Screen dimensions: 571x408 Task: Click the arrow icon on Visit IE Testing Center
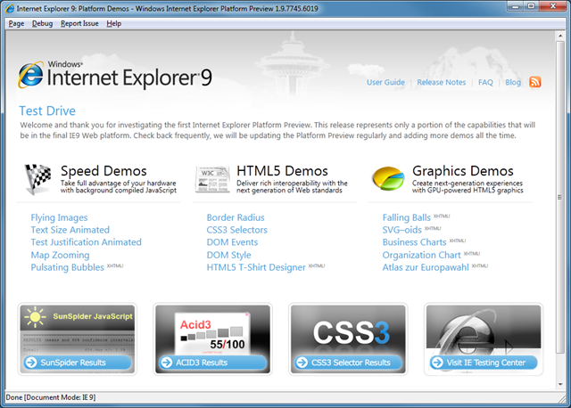(x=437, y=363)
